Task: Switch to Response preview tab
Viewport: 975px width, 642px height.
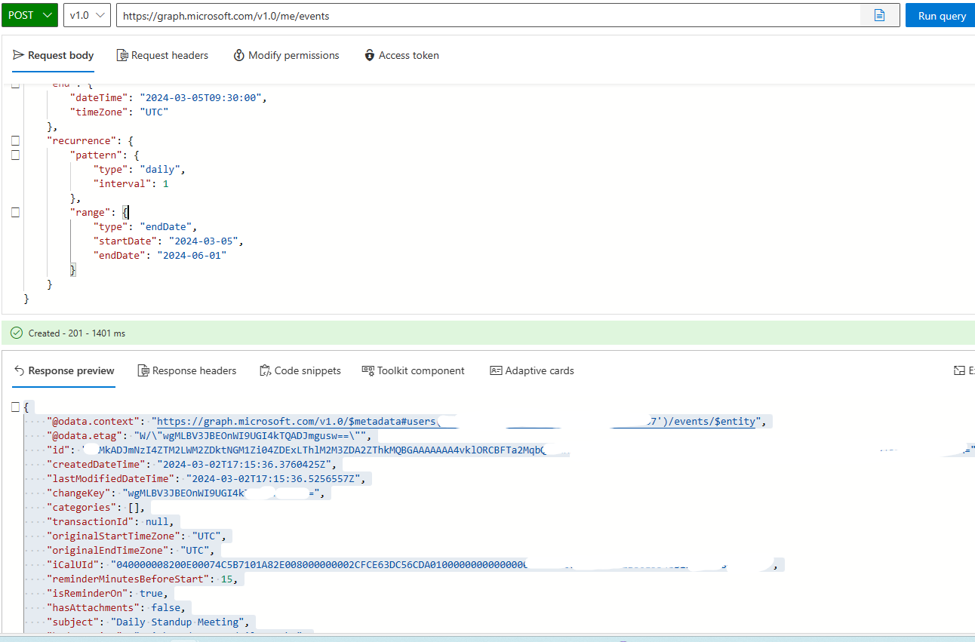Action: coord(64,370)
